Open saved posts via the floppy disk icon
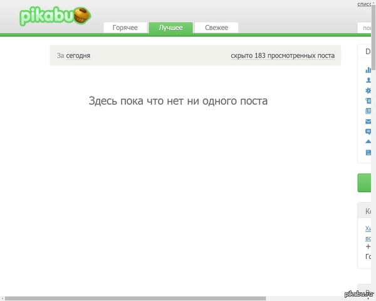Screen dimensions: 376x301 tap(368, 152)
